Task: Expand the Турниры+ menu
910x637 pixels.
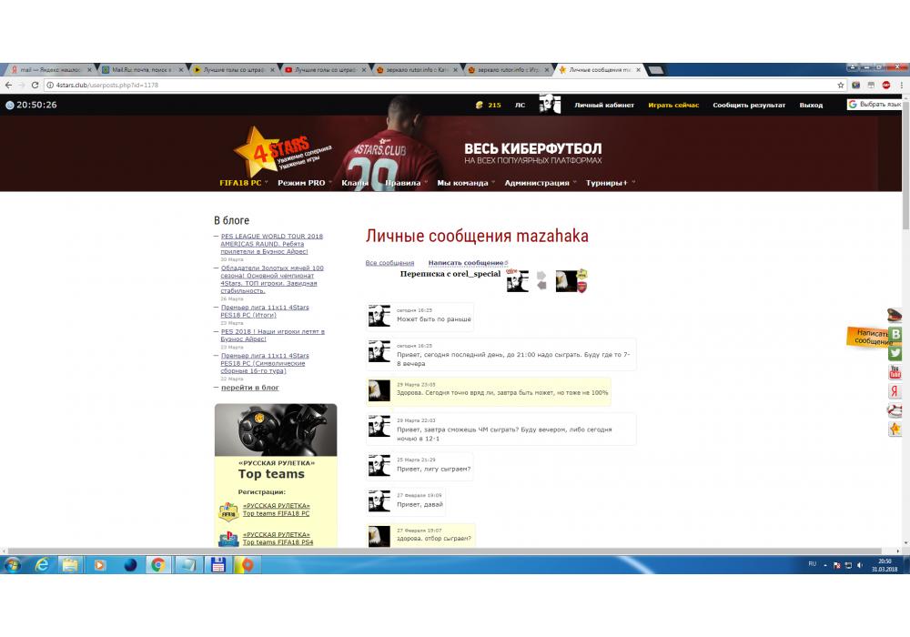Action: point(609,183)
